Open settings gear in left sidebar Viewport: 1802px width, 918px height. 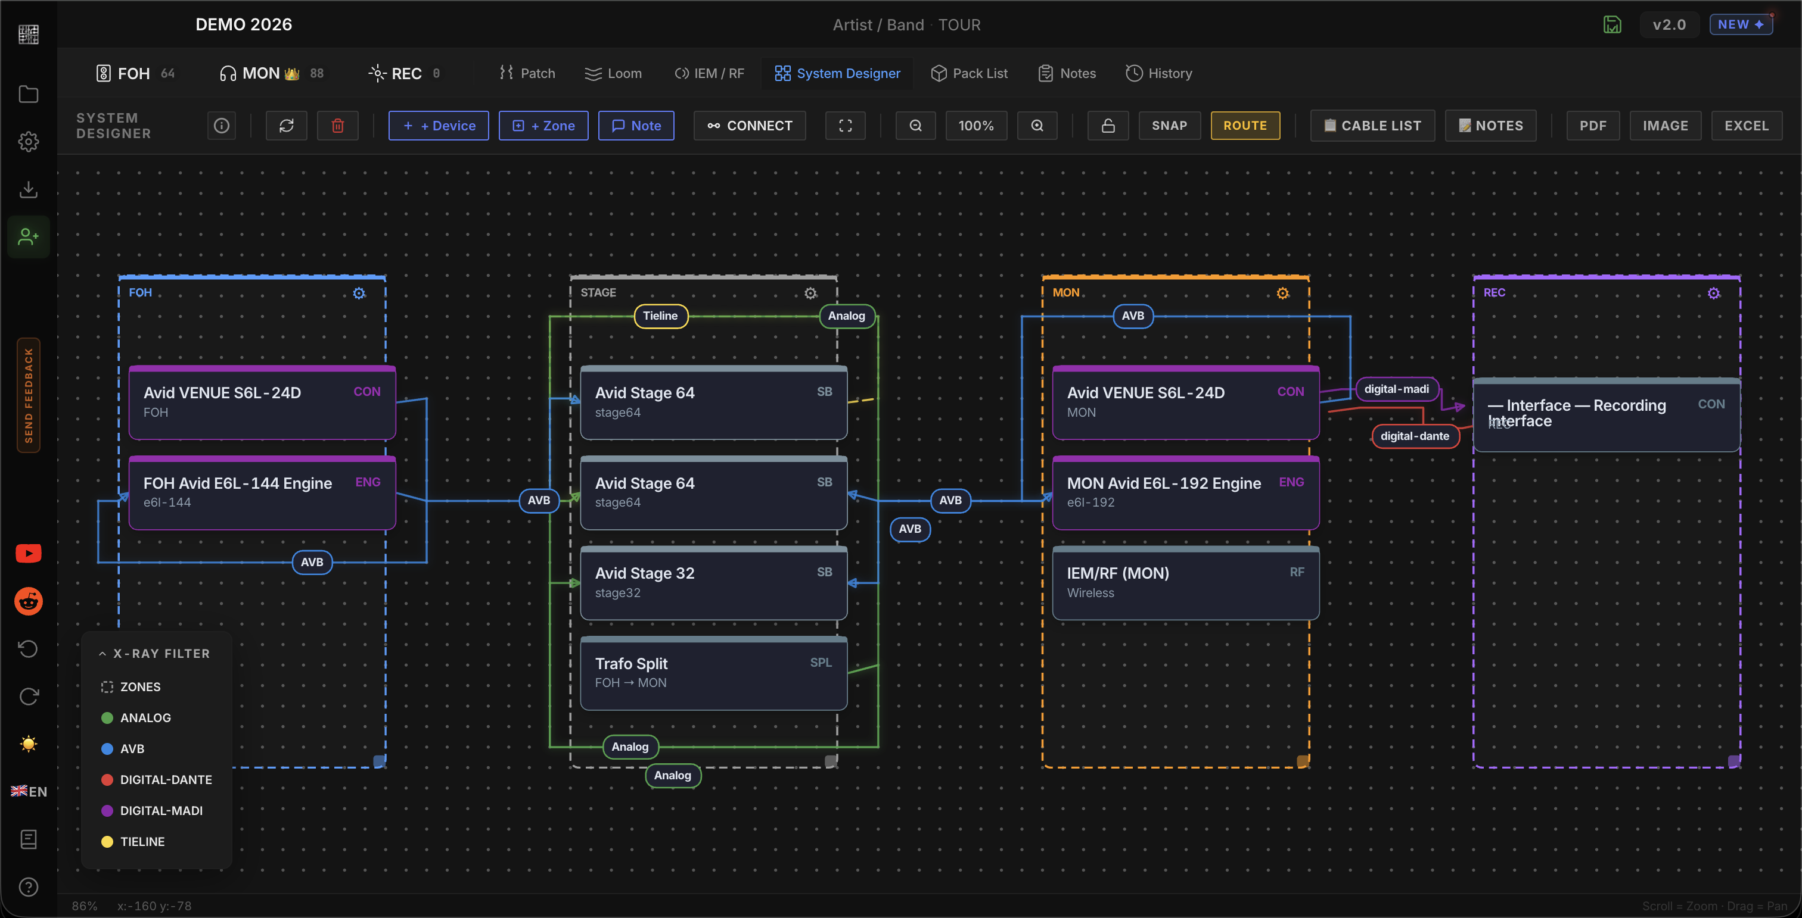click(x=28, y=142)
